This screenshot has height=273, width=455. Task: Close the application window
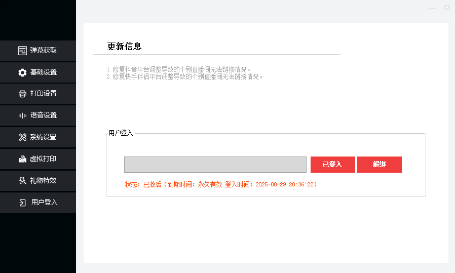coord(447,8)
